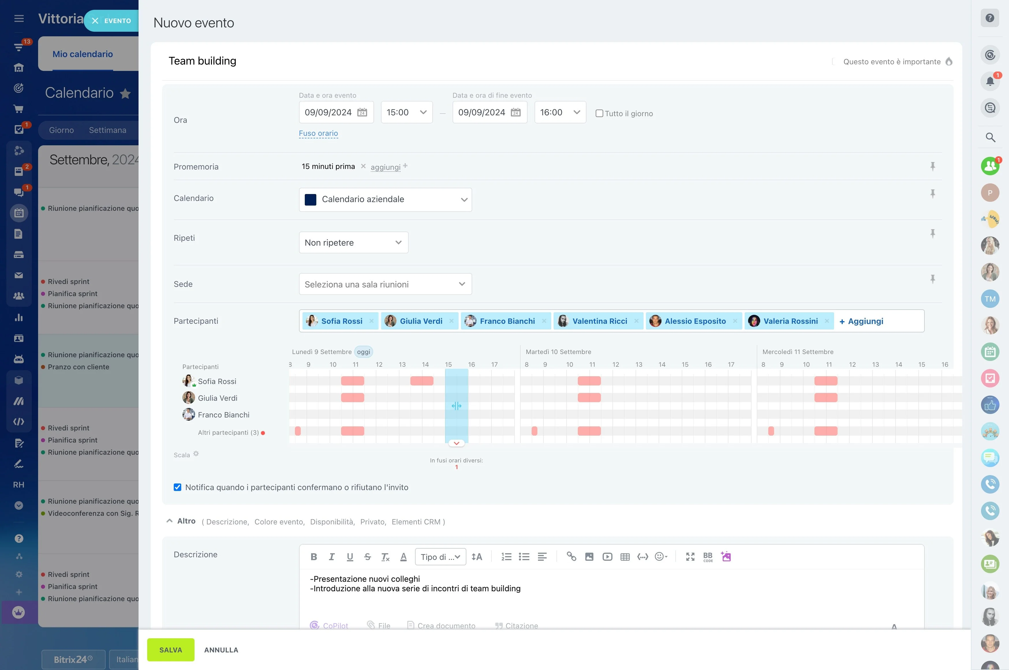Viewport: 1009px width, 670px height.
Task: Expand the Non ripetere repeat dropdown
Action: pyautogui.click(x=353, y=243)
